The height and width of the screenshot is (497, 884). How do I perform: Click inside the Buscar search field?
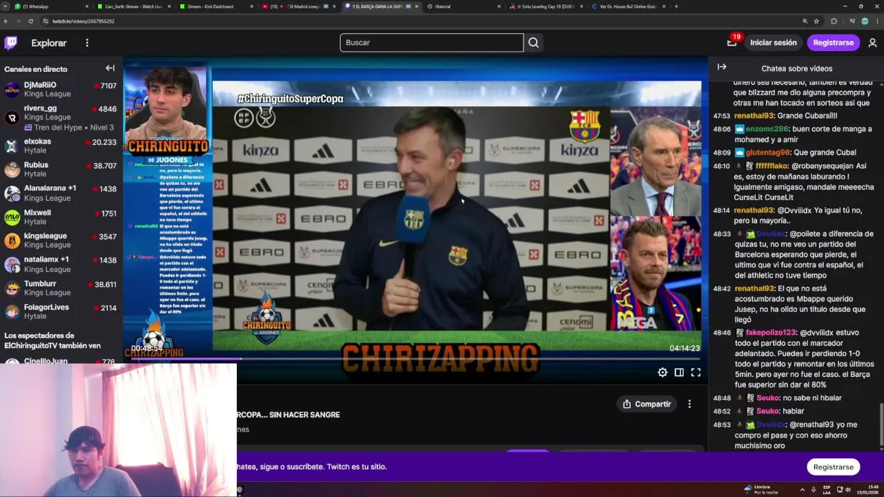pyautogui.click(x=432, y=43)
